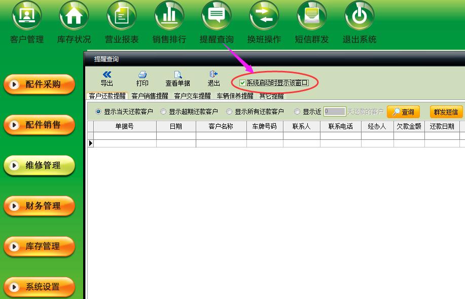Click the 车牌号码 column header
465x299 pixels.
coord(265,126)
